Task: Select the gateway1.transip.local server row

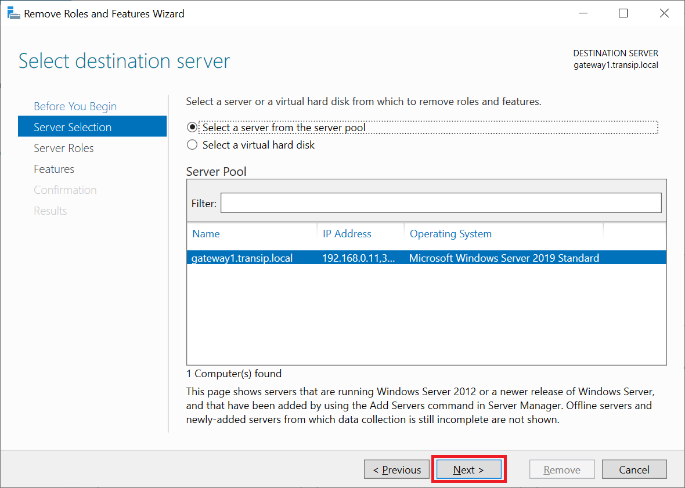Action: (242, 258)
